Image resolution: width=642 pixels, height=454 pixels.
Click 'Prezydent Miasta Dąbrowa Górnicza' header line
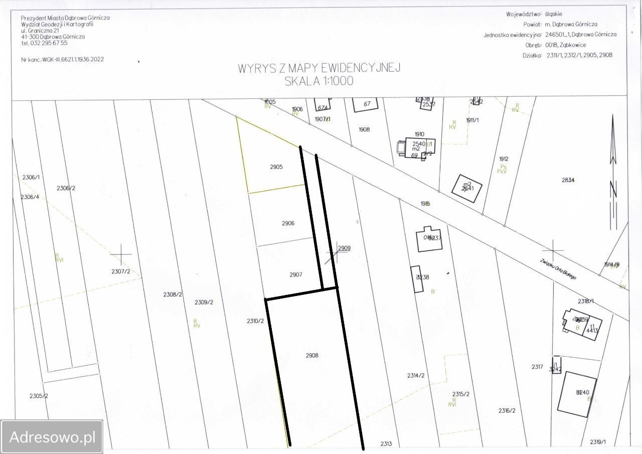65,18
